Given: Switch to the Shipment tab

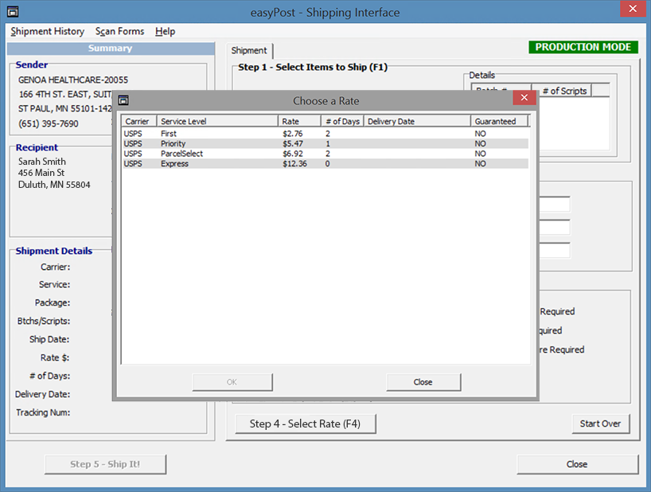Looking at the screenshot, I should coord(249,50).
